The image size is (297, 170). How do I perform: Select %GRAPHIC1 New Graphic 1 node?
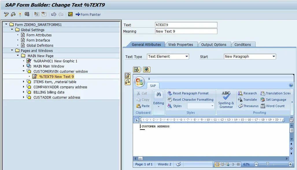[x=55, y=61]
